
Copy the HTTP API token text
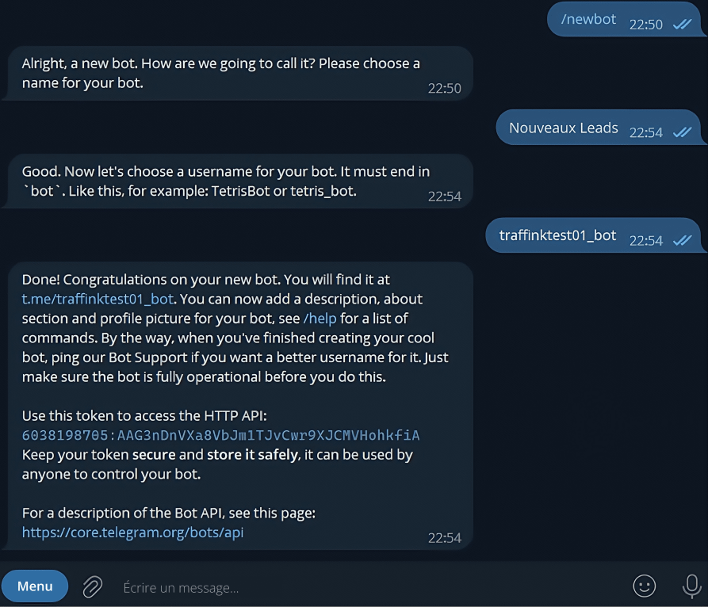tap(220, 435)
